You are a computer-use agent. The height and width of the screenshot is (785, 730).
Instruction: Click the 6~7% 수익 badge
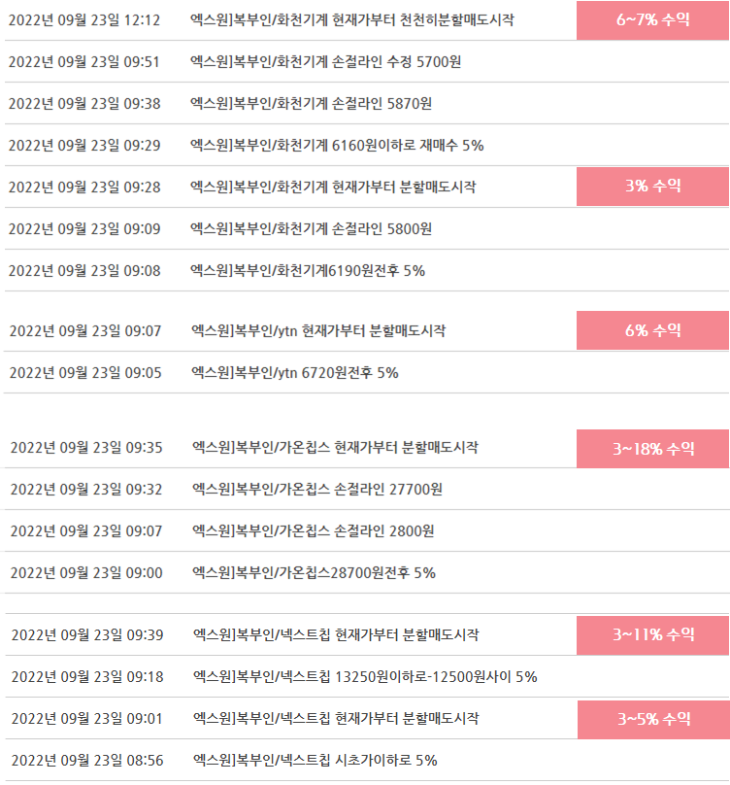coord(652,20)
